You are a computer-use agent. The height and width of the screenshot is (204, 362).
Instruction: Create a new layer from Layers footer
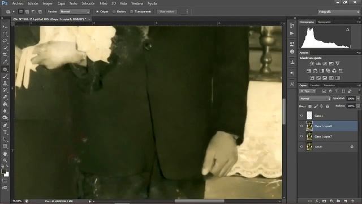346,201
